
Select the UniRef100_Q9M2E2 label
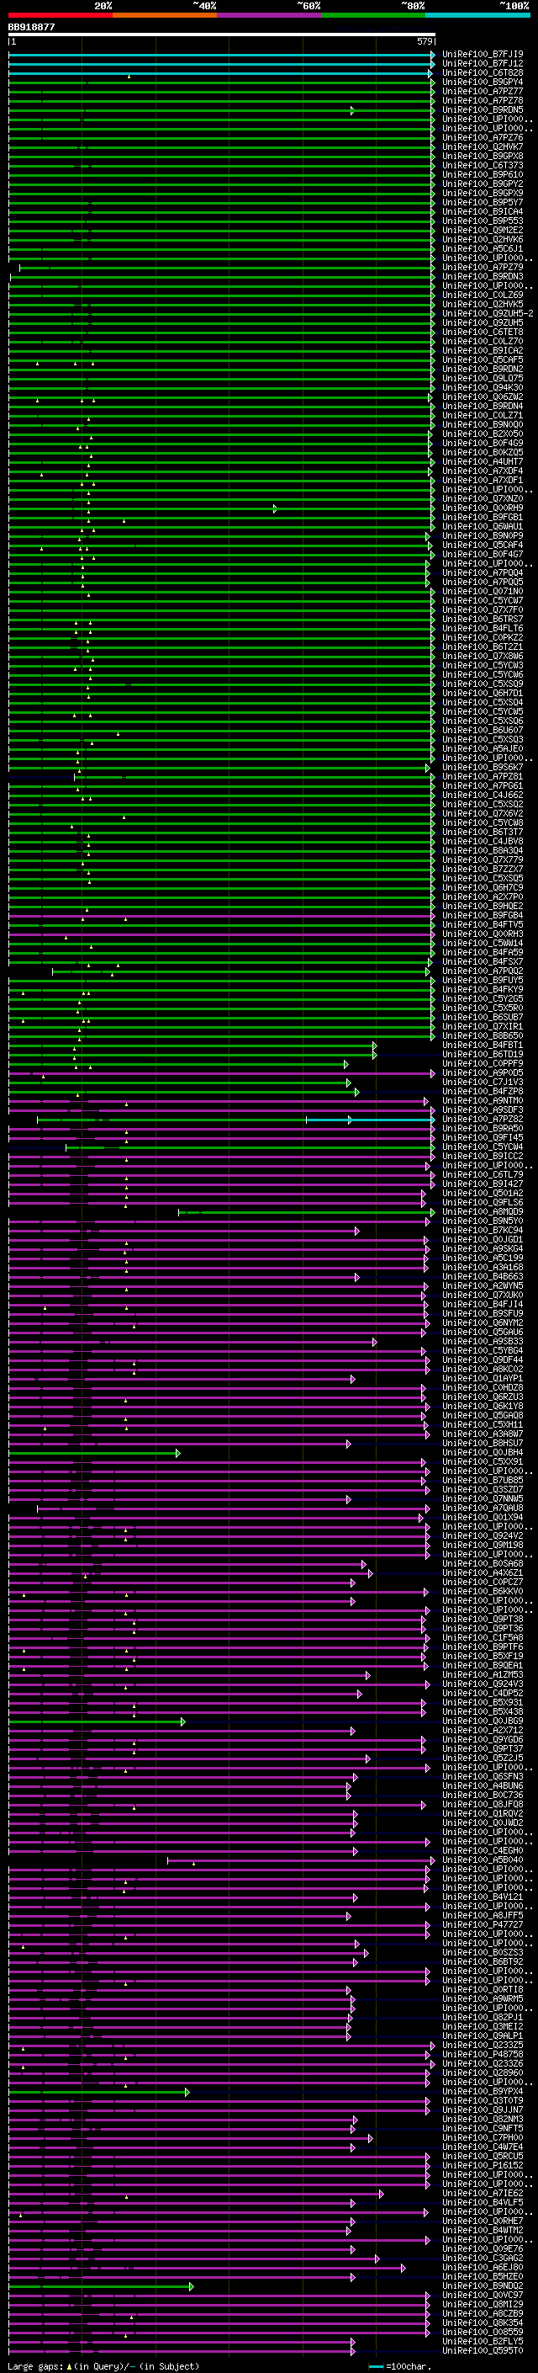[x=483, y=231]
